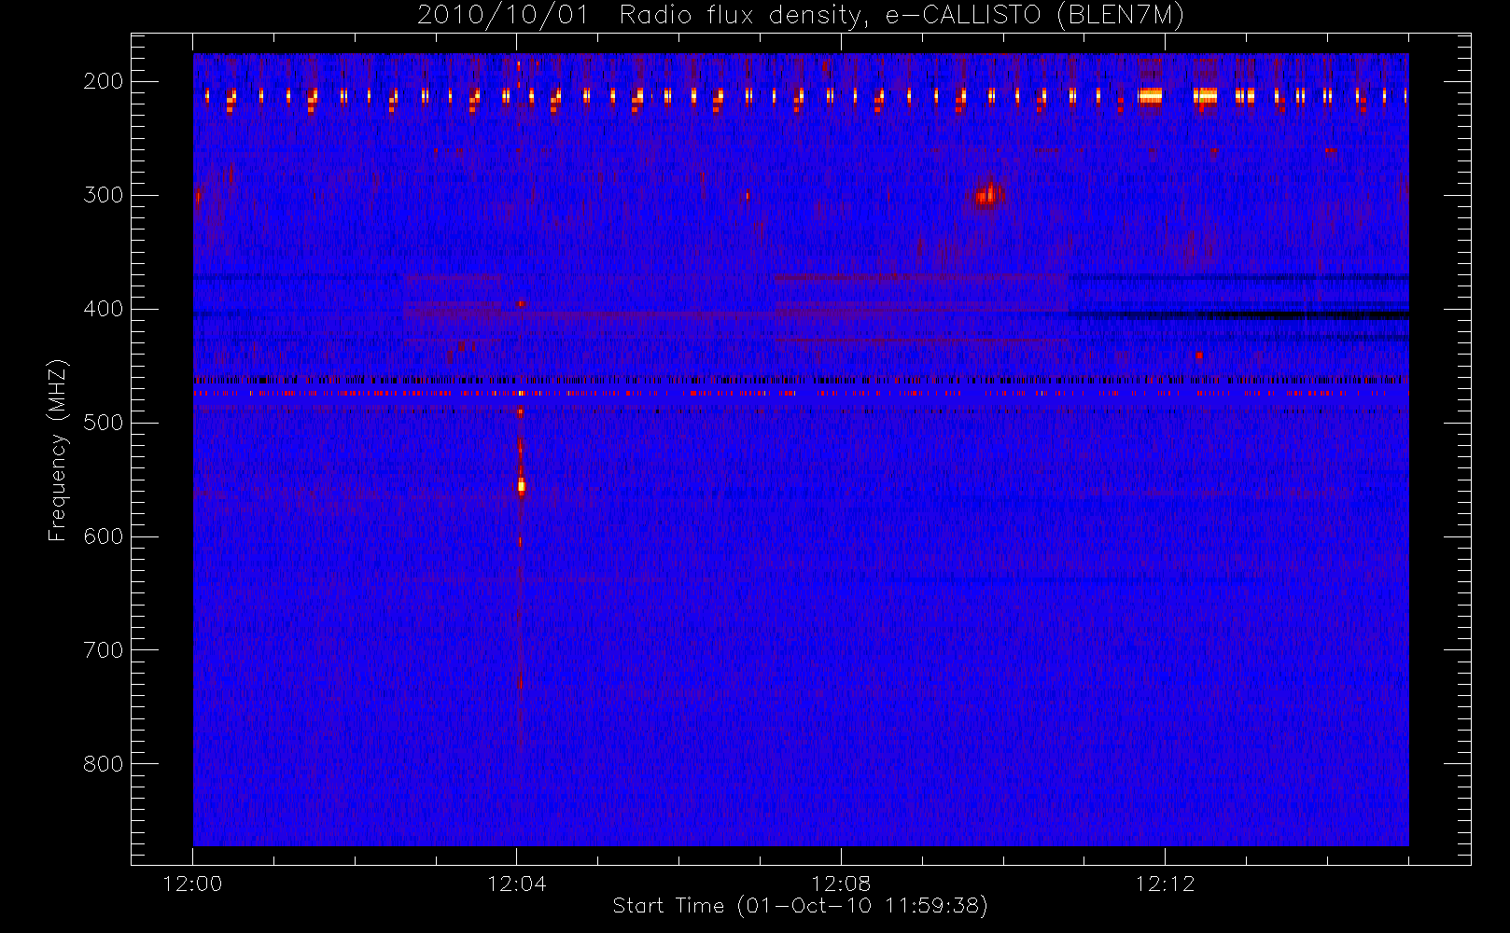The height and width of the screenshot is (933, 1510).
Task: Click the 'Start Time (01-Oct-10 11:59:38)' label
Action: (800, 906)
